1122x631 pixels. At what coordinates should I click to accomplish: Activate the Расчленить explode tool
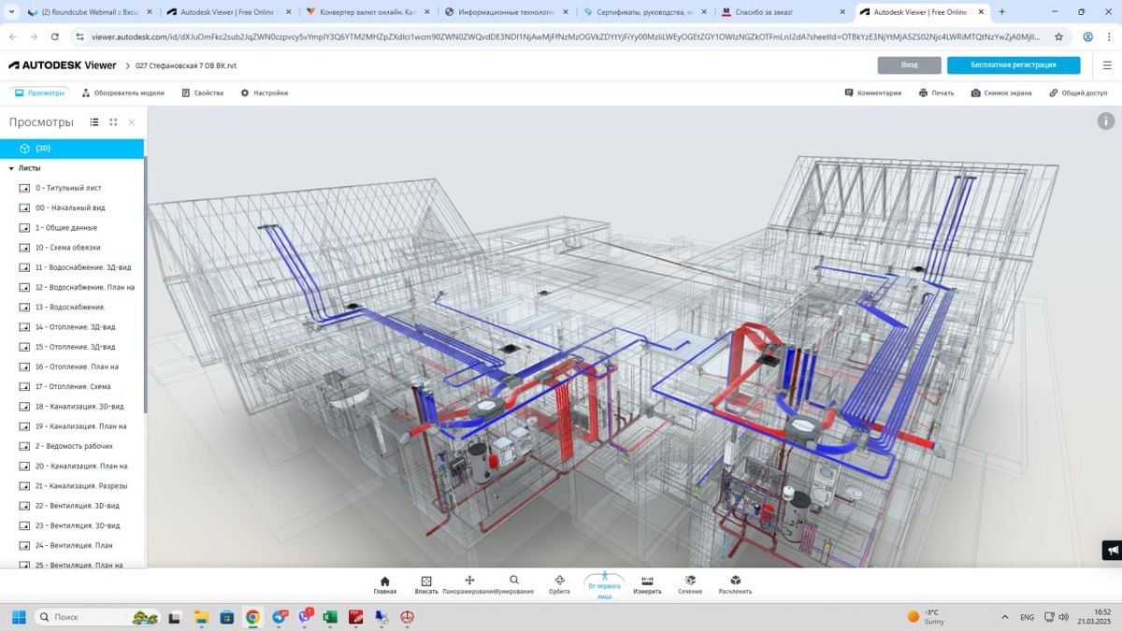735,585
